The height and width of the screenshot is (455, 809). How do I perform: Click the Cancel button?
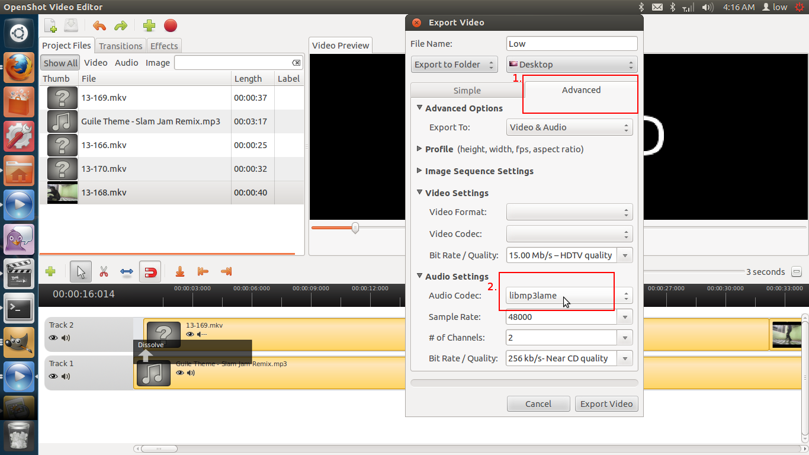pyautogui.click(x=538, y=404)
